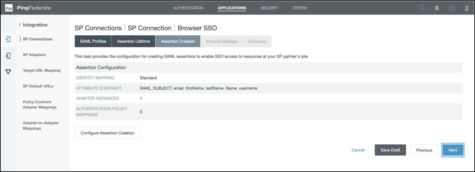Switch to the Assertion Lifetime tab

(x=133, y=41)
